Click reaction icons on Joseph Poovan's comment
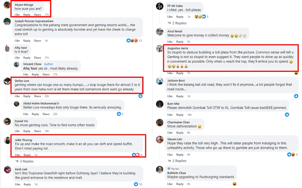 132,40
